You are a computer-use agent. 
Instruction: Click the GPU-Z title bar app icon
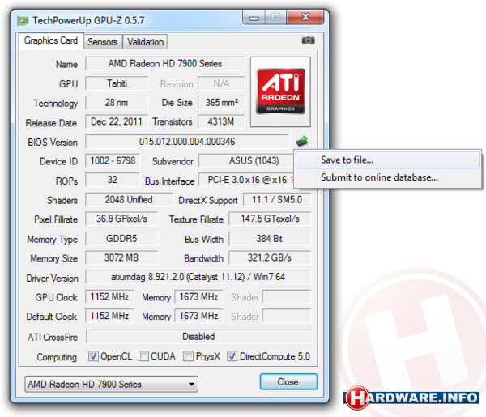(23, 17)
